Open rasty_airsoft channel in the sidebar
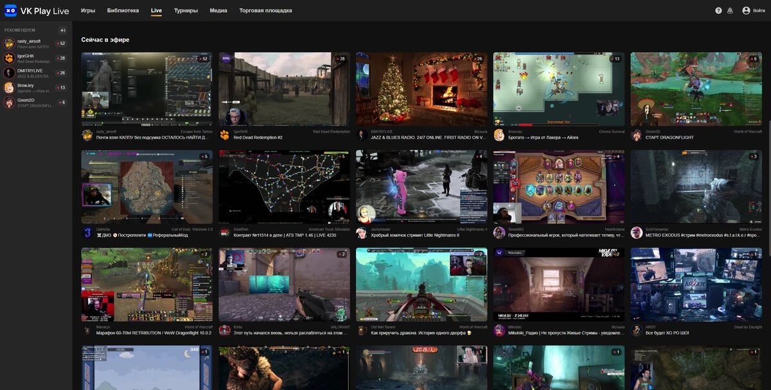 35,44
